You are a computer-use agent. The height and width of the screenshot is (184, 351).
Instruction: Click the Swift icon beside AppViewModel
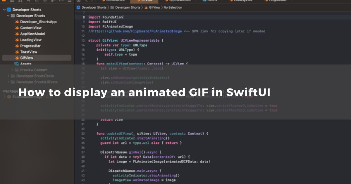17,34
